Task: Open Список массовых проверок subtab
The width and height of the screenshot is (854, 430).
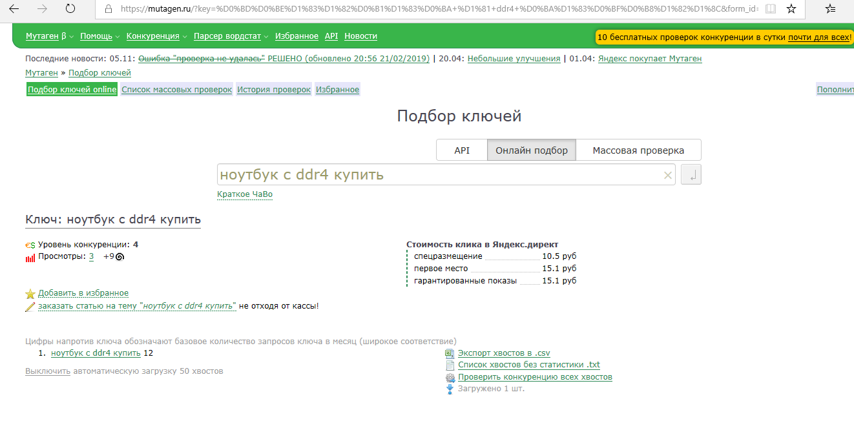Action: (176, 90)
